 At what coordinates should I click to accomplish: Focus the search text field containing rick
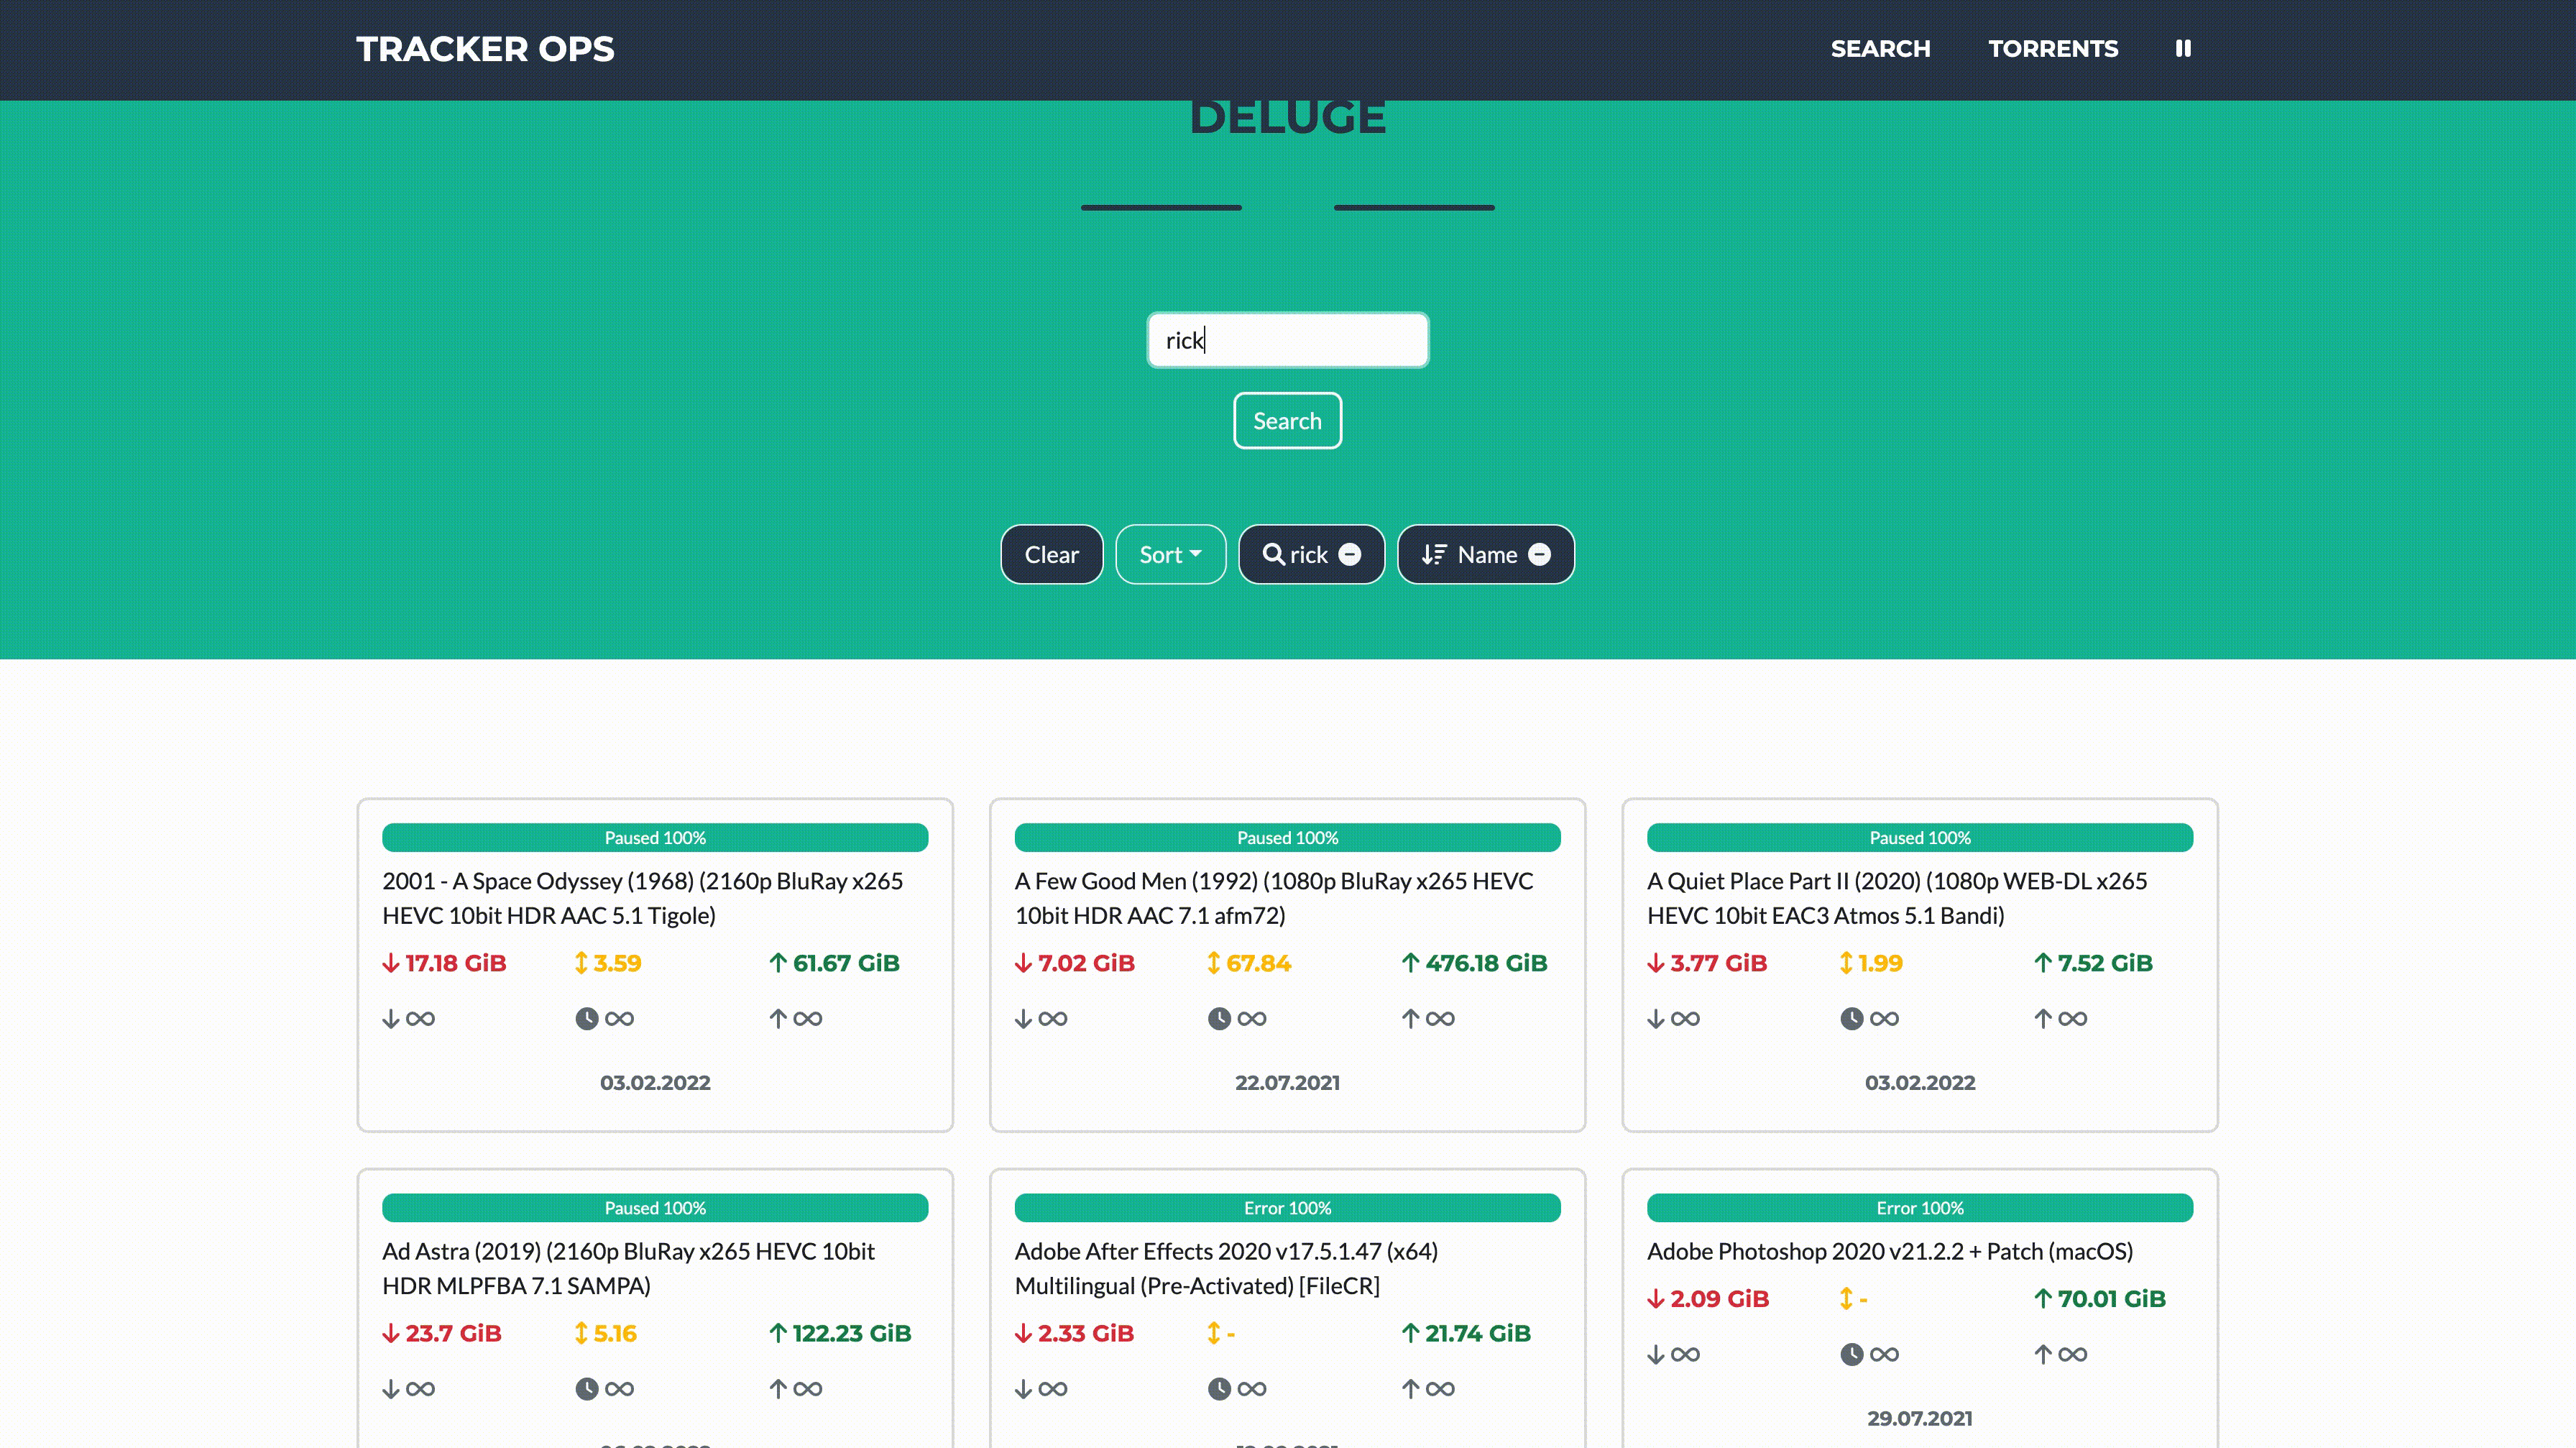(1287, 340)
